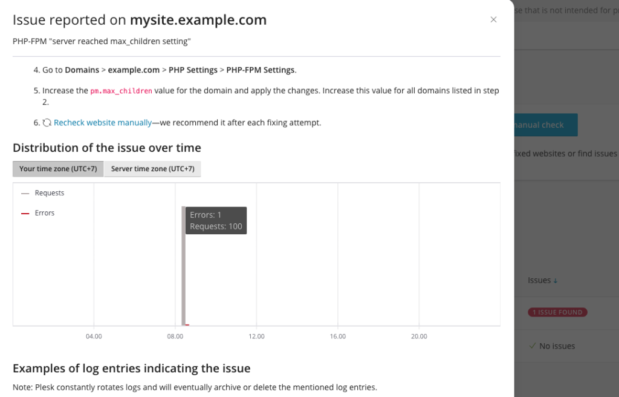Click the recheck refresh icon in step 6
The height and width of the screenshot is (397, 619).
47,123
